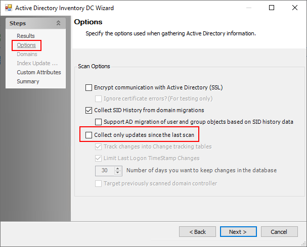This screenshot has width=307, height=247.
Task: Toggle the Ignore certificate errors checkbox
Action: [x=99, y=98]
